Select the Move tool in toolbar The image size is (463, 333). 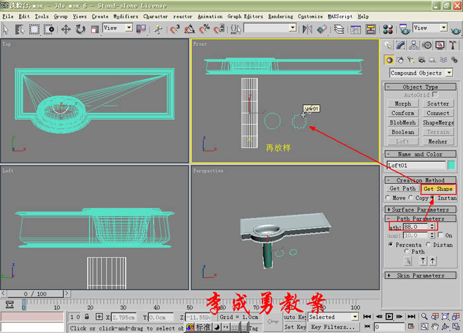click(65, 29)
